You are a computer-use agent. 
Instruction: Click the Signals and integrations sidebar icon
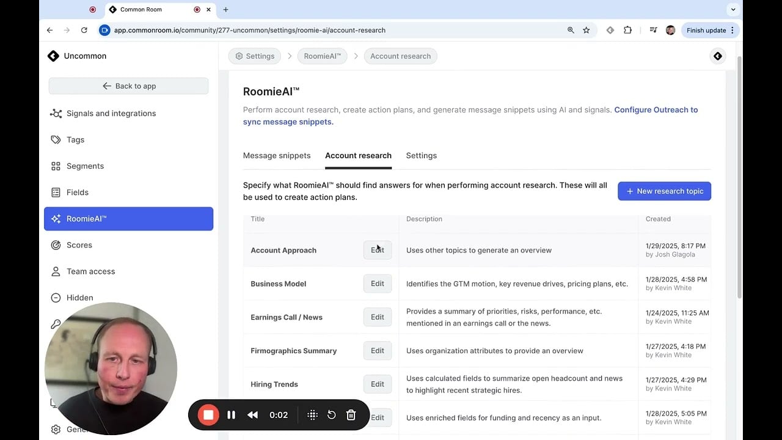click(x=56, y=114)
